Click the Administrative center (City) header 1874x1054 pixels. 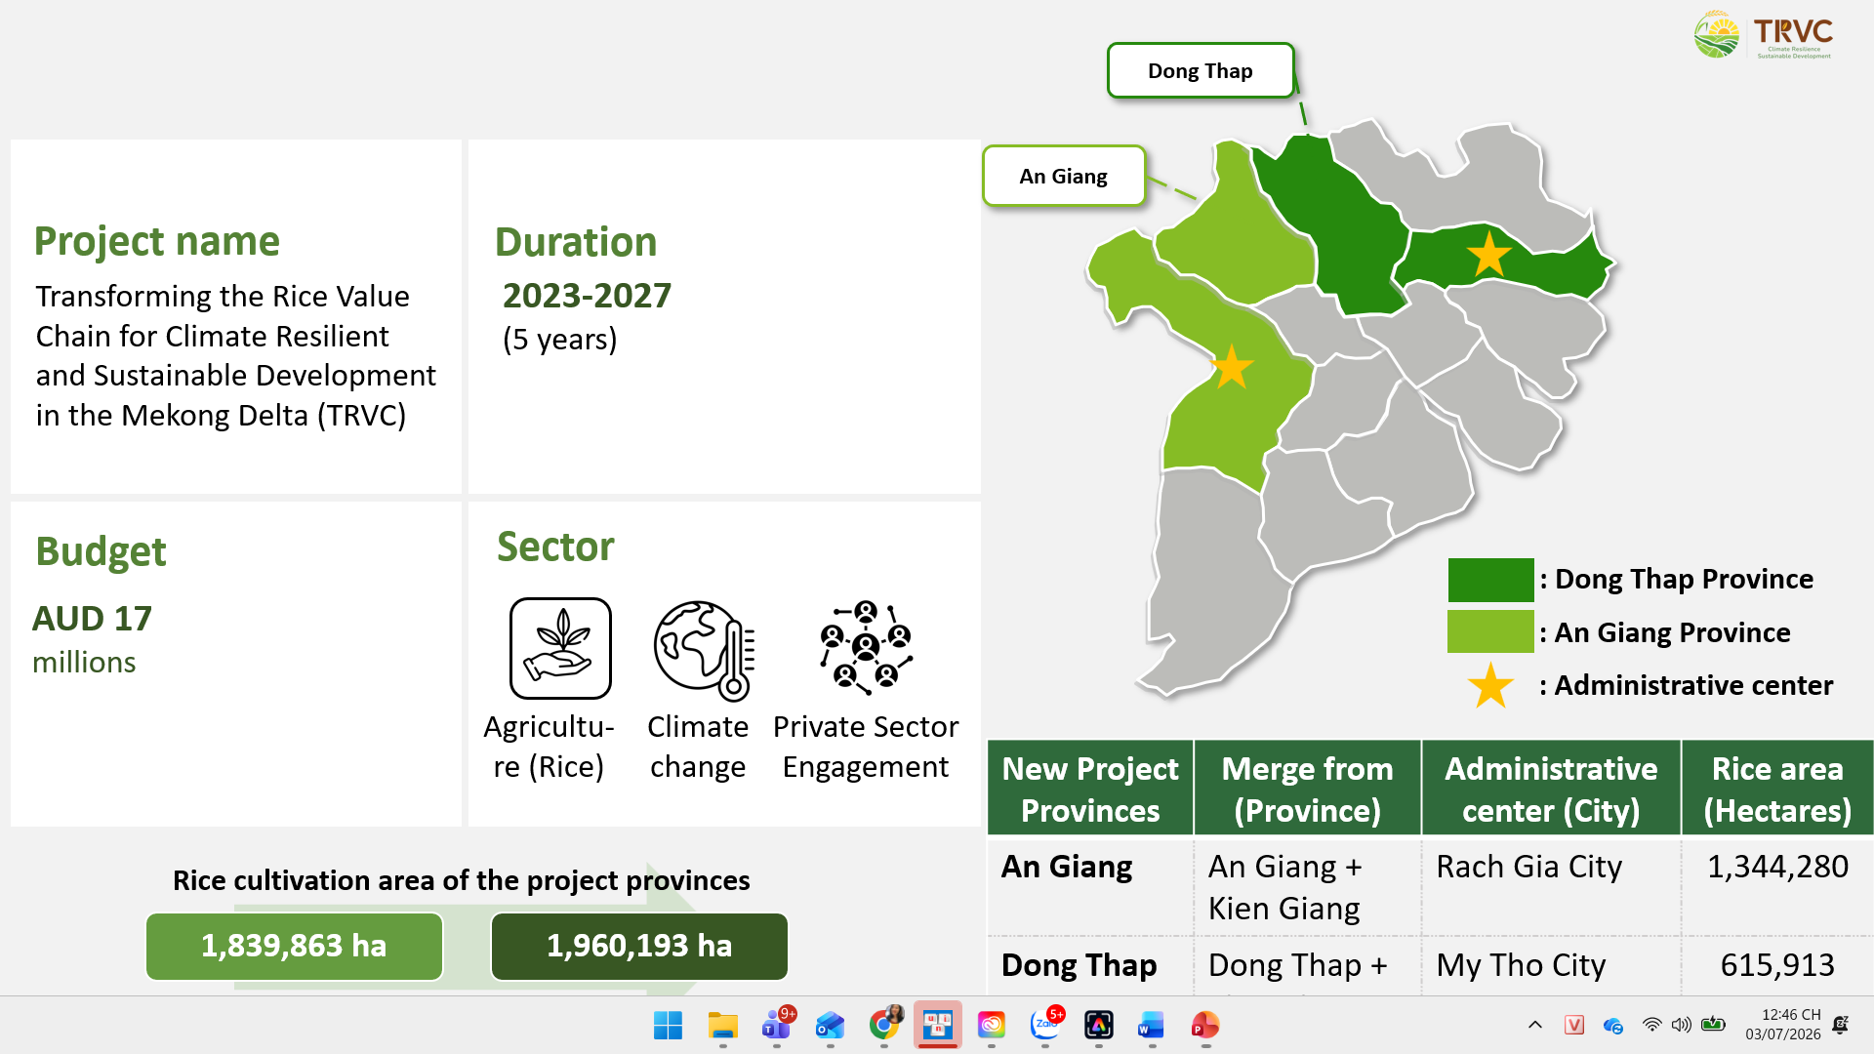1551,789
